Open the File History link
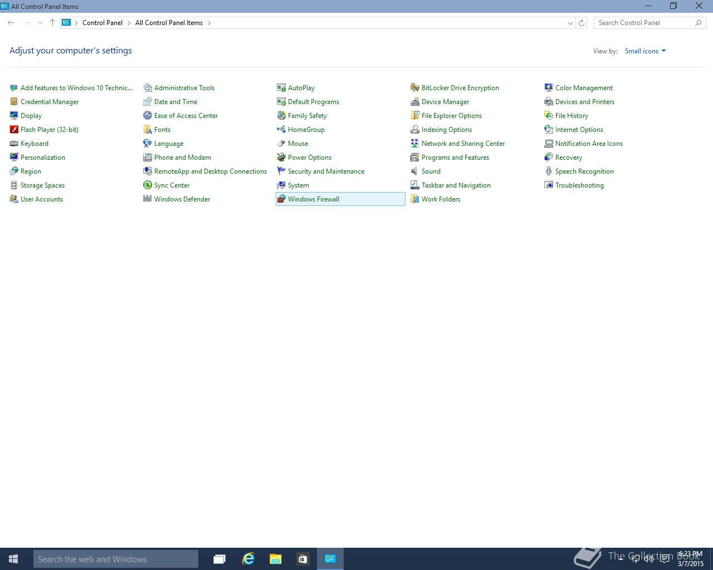 point(572,116)
